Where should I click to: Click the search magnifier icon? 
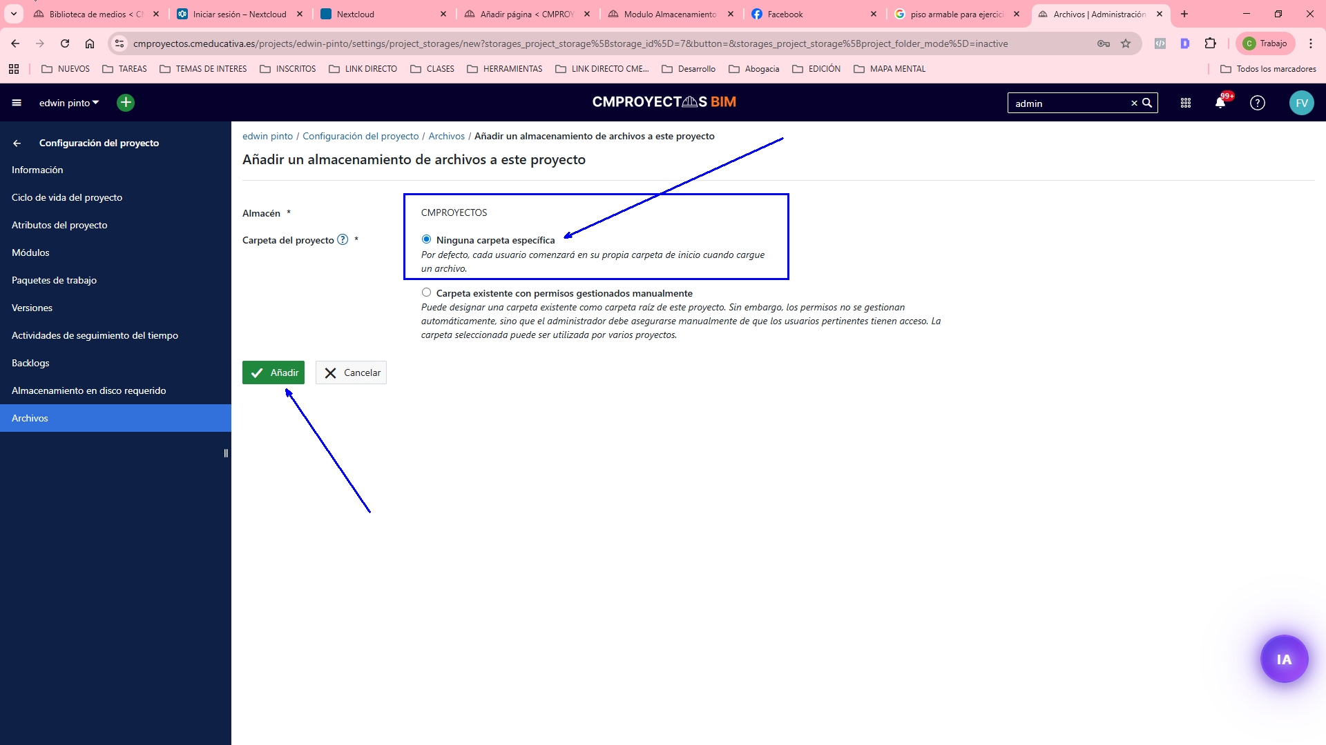pyautogui.click(x=1147, y=103)
